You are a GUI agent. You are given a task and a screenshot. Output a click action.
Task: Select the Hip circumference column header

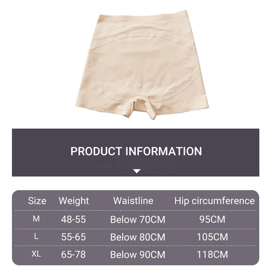pyautogui.click(x=215, y=201)
